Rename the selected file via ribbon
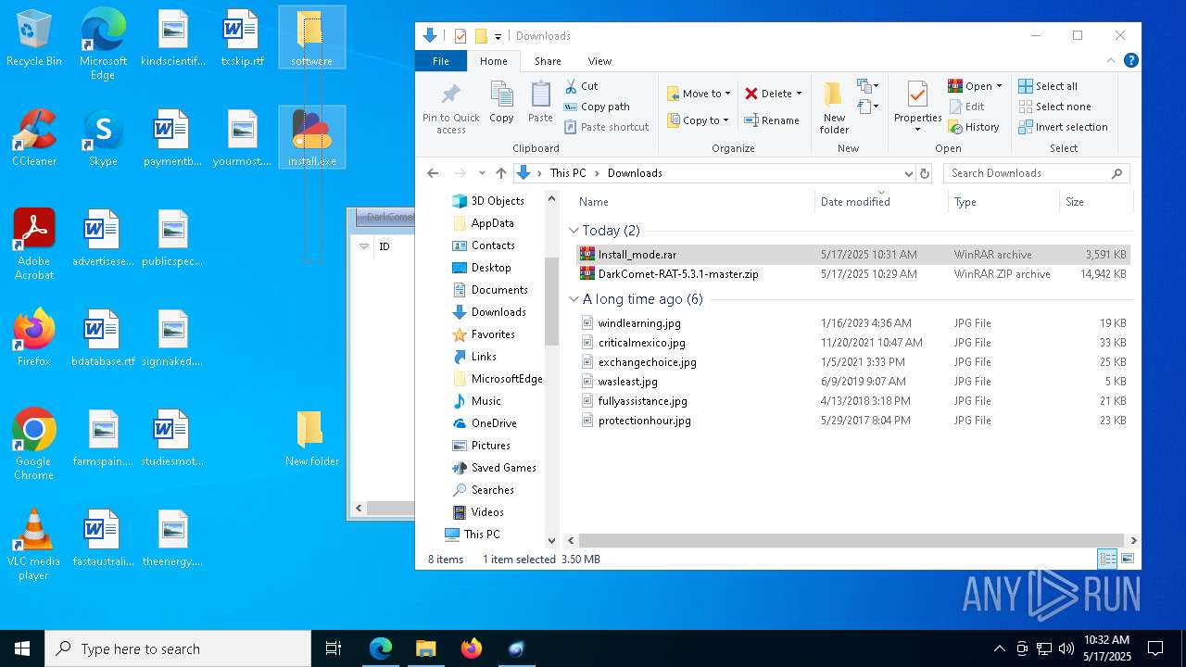Viewport: 1186px width, 667px height. point(772,120)
